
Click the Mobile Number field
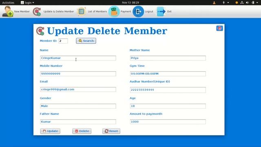coord(78,73)
